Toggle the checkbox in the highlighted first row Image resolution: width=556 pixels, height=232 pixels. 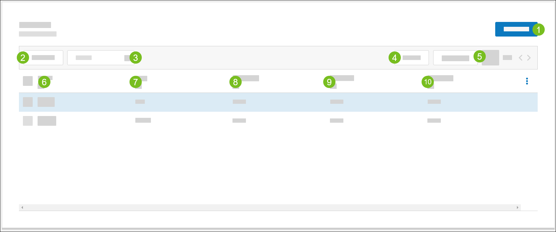(x=28, y=102)
